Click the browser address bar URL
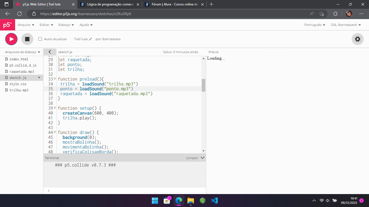The image size is (369, 207). [86, 14]
